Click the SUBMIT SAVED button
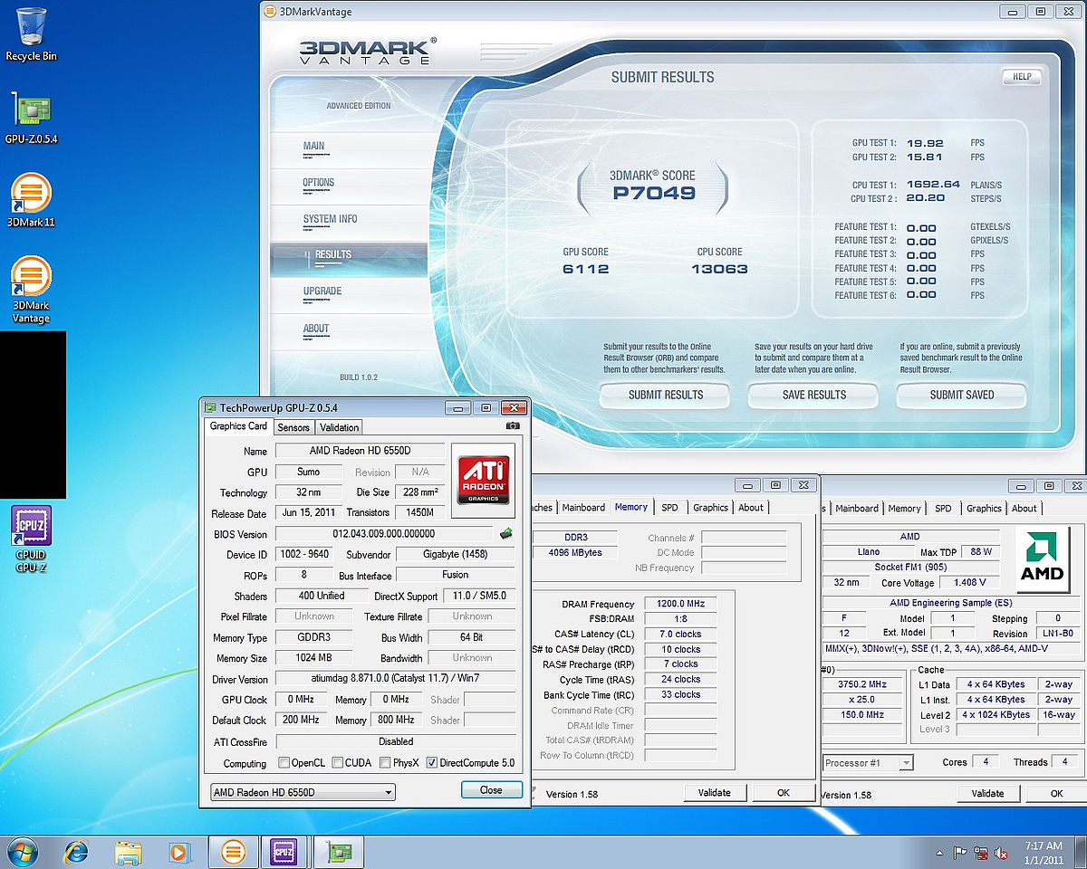The height and width of the screenshot is (869, 1087). (962, 395)
